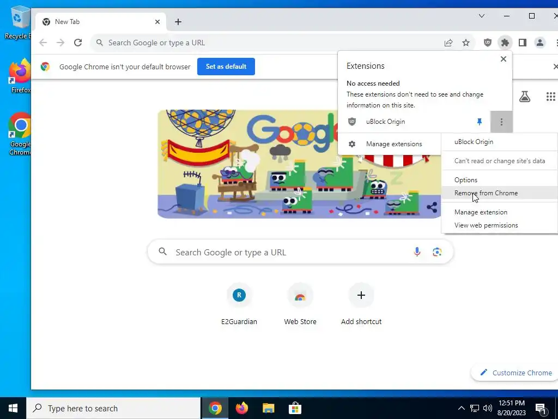
Task: Click the taskbar clock and date
Action: click(x=512, y=408)
